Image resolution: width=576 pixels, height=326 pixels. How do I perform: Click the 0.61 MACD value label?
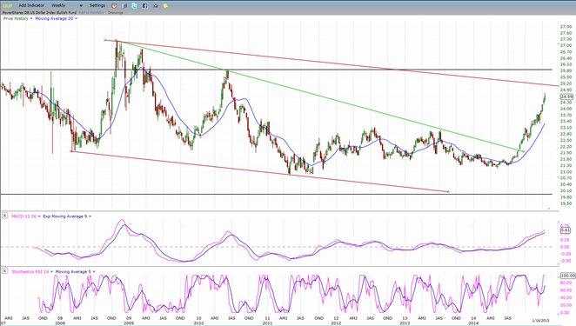[566, 230]
